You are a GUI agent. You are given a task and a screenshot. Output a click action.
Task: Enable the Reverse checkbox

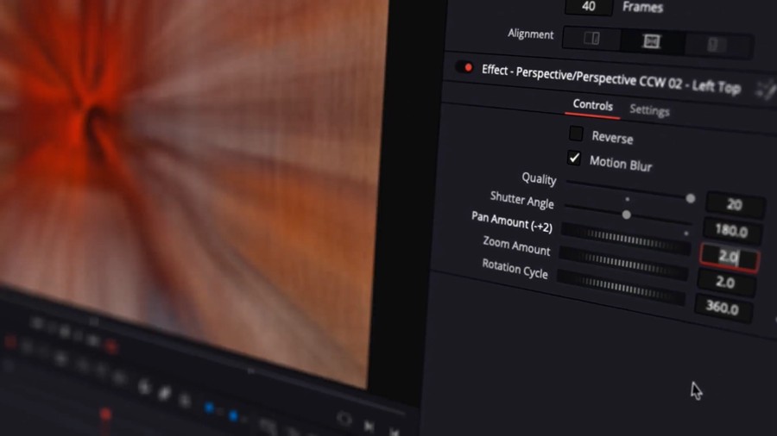tap(576, 134)
